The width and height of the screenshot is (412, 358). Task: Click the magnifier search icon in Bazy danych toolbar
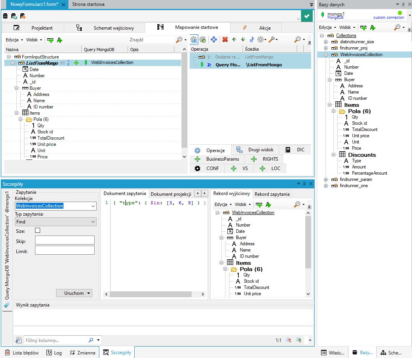(397, 27)
